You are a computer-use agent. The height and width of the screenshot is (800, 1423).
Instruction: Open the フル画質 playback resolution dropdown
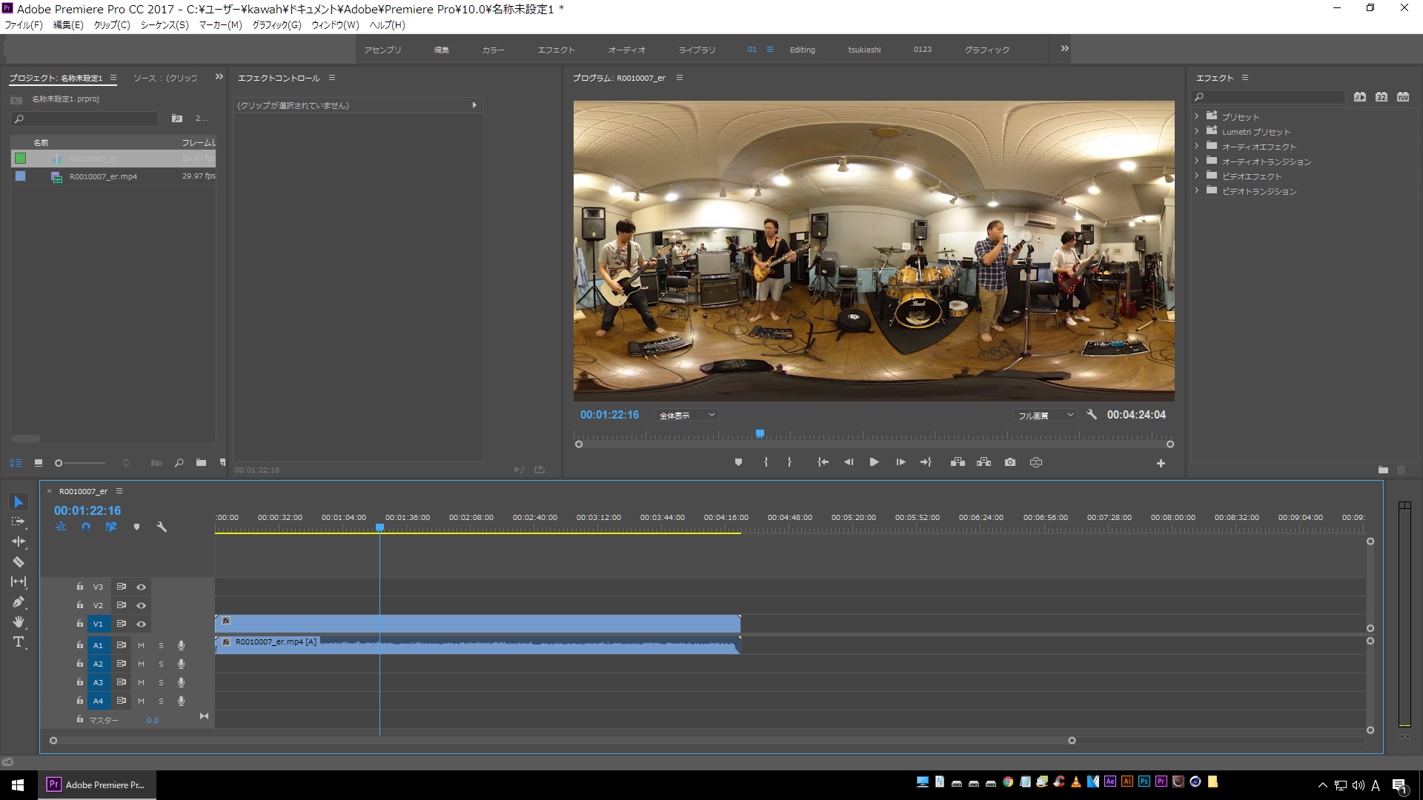[1045, 416]
